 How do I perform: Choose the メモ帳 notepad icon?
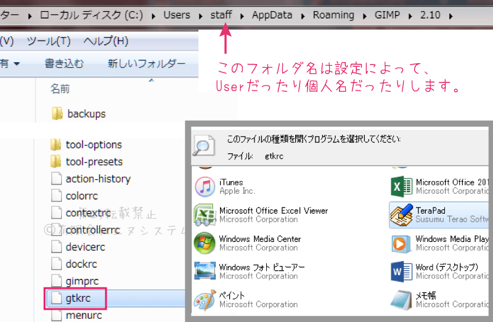[401, 300]
